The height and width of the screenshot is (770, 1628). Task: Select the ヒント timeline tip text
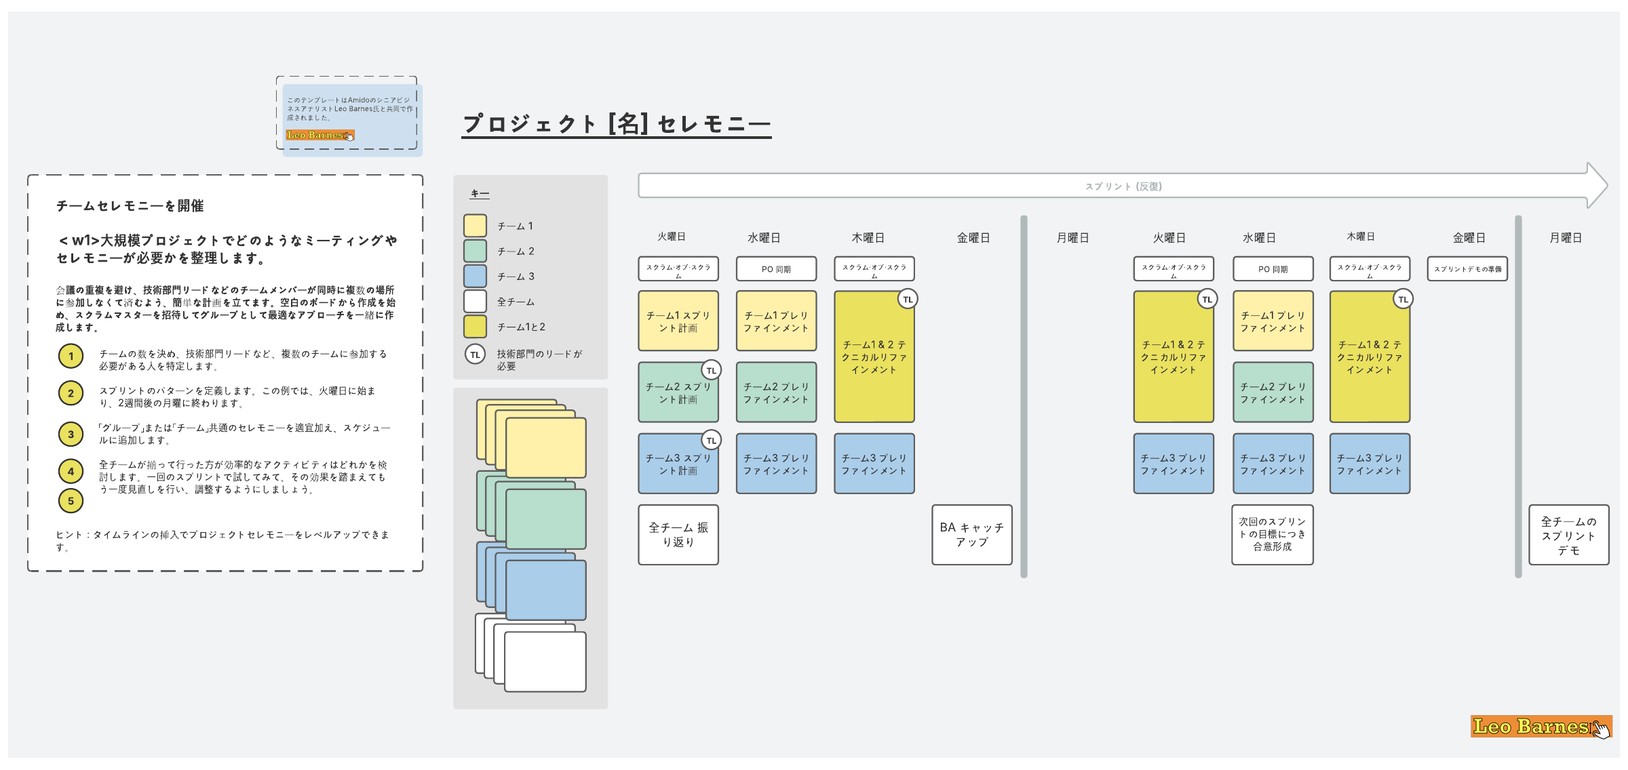[x=222, y=540]
